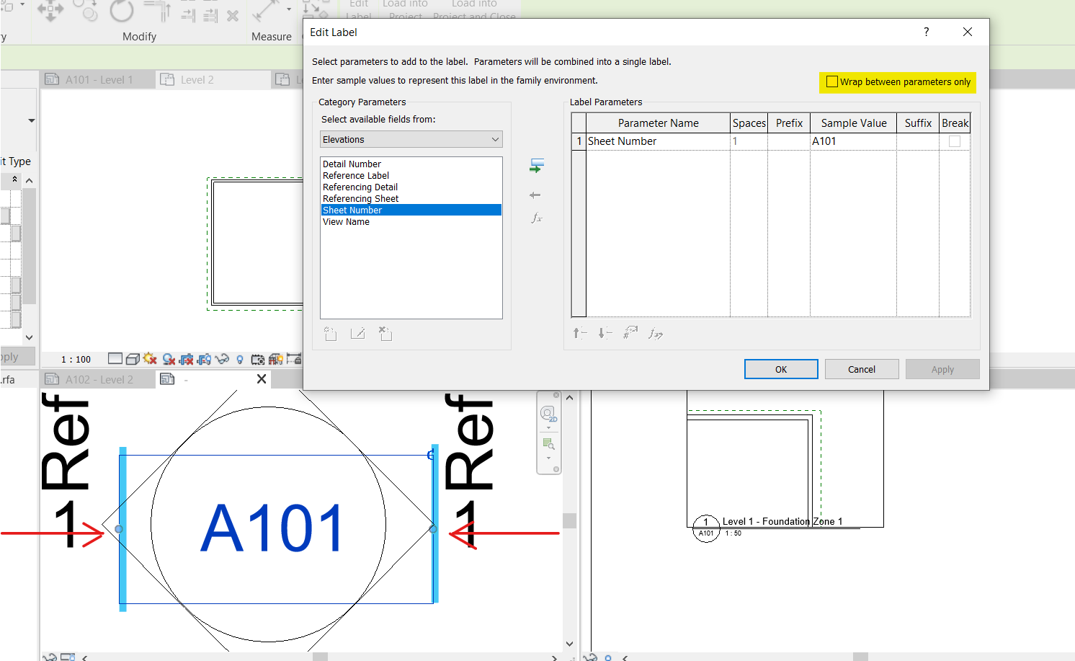Toggle the Temporary Hide/Isolate glasses
Image resolution: width=1075 pixels, height=661 pixels.
coord(222,358)
